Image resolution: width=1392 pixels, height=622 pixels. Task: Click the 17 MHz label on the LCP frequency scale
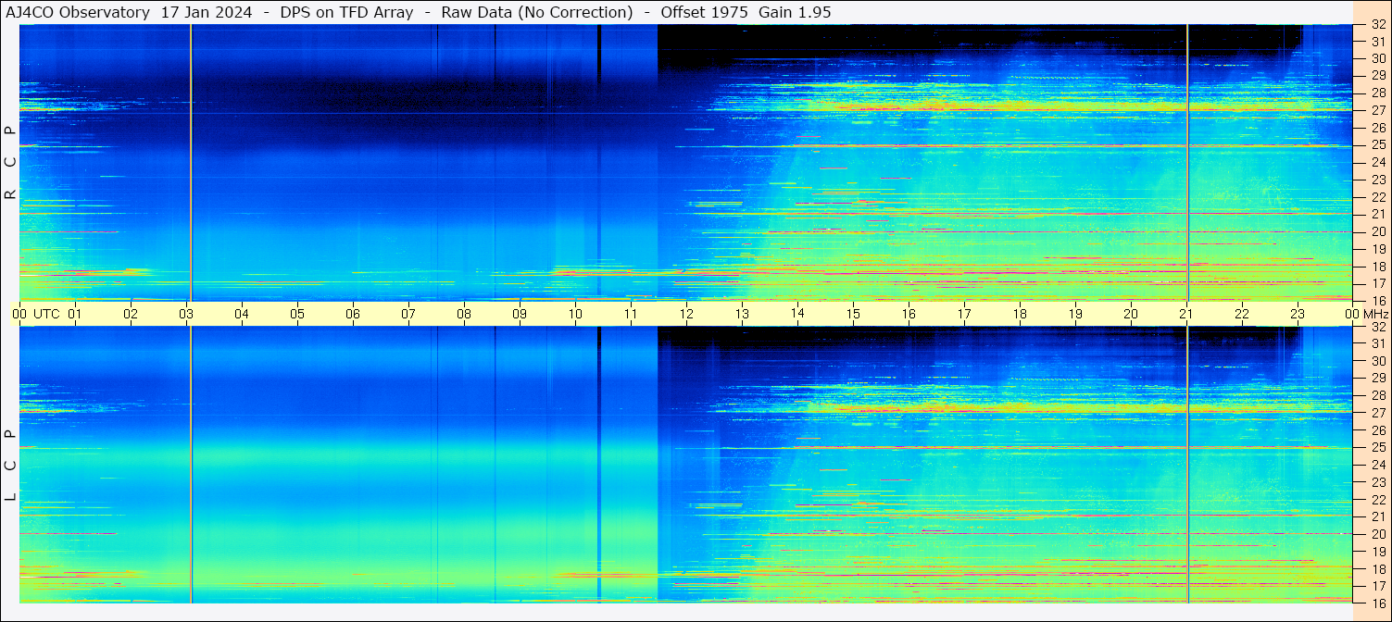1378,586
